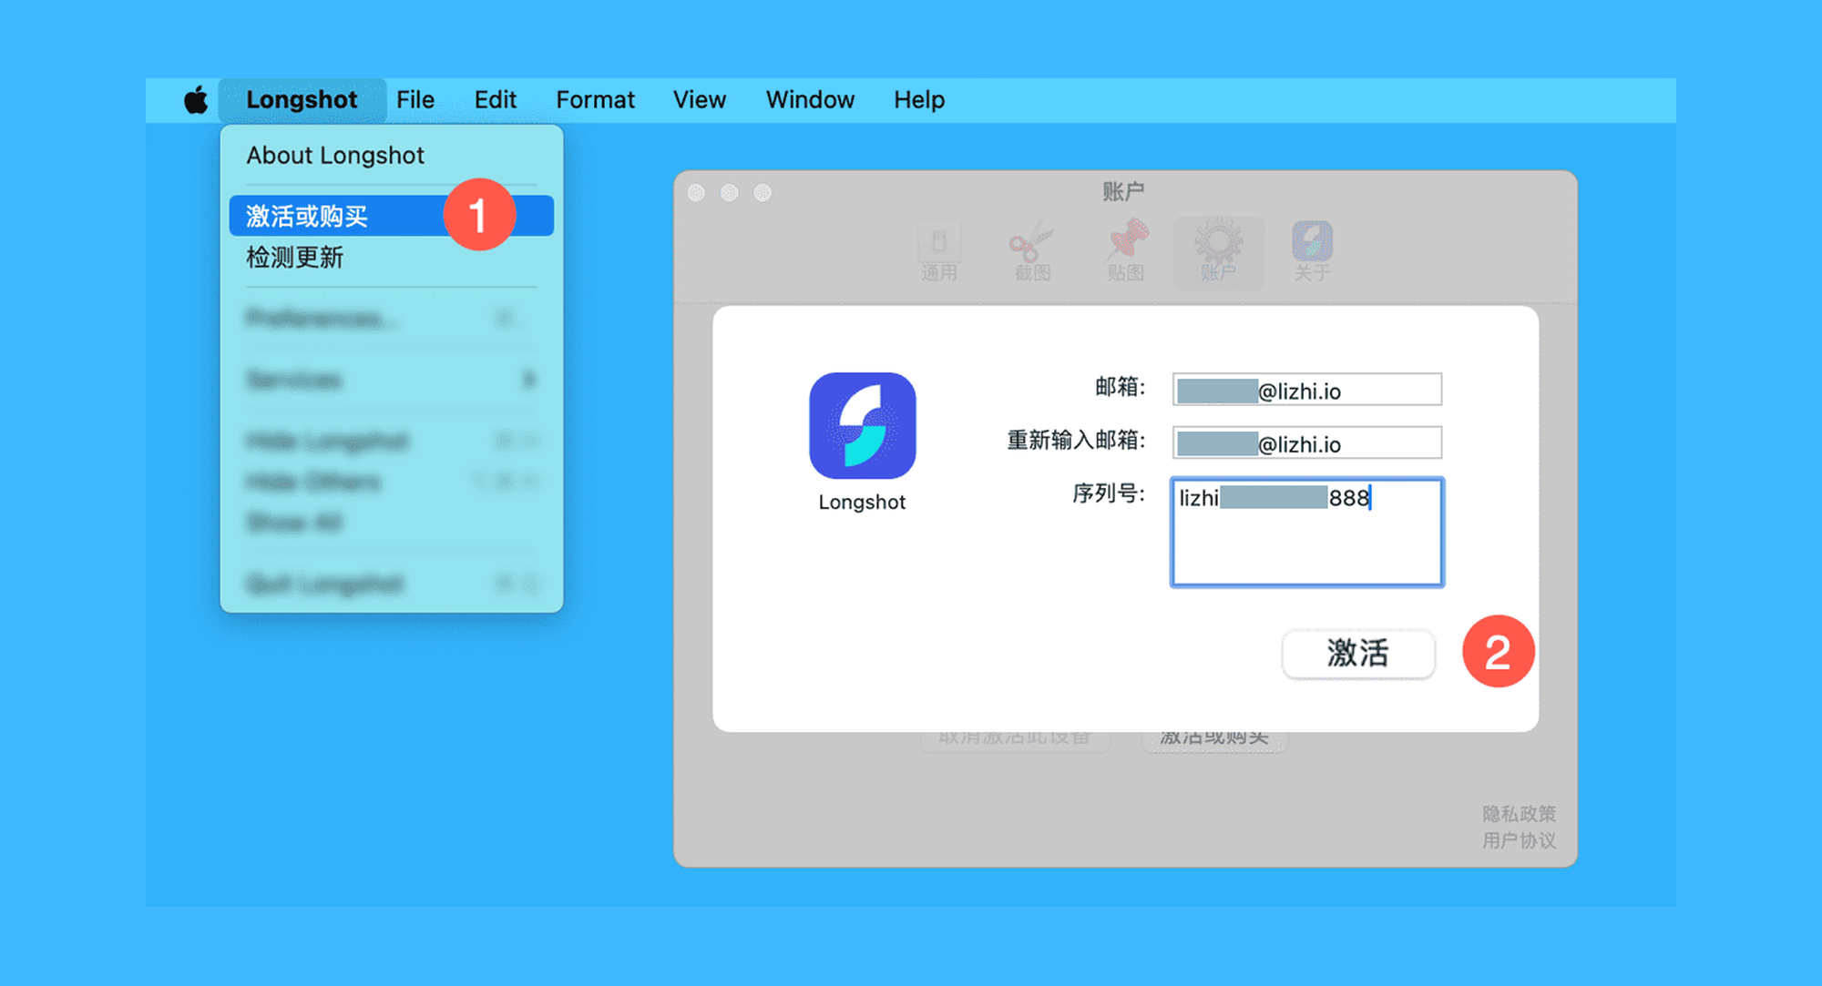The width and height of the screenshot is (1822, 986).
Task: Open the 隐私政策 privacy policy link
Action: (1519, 814)
